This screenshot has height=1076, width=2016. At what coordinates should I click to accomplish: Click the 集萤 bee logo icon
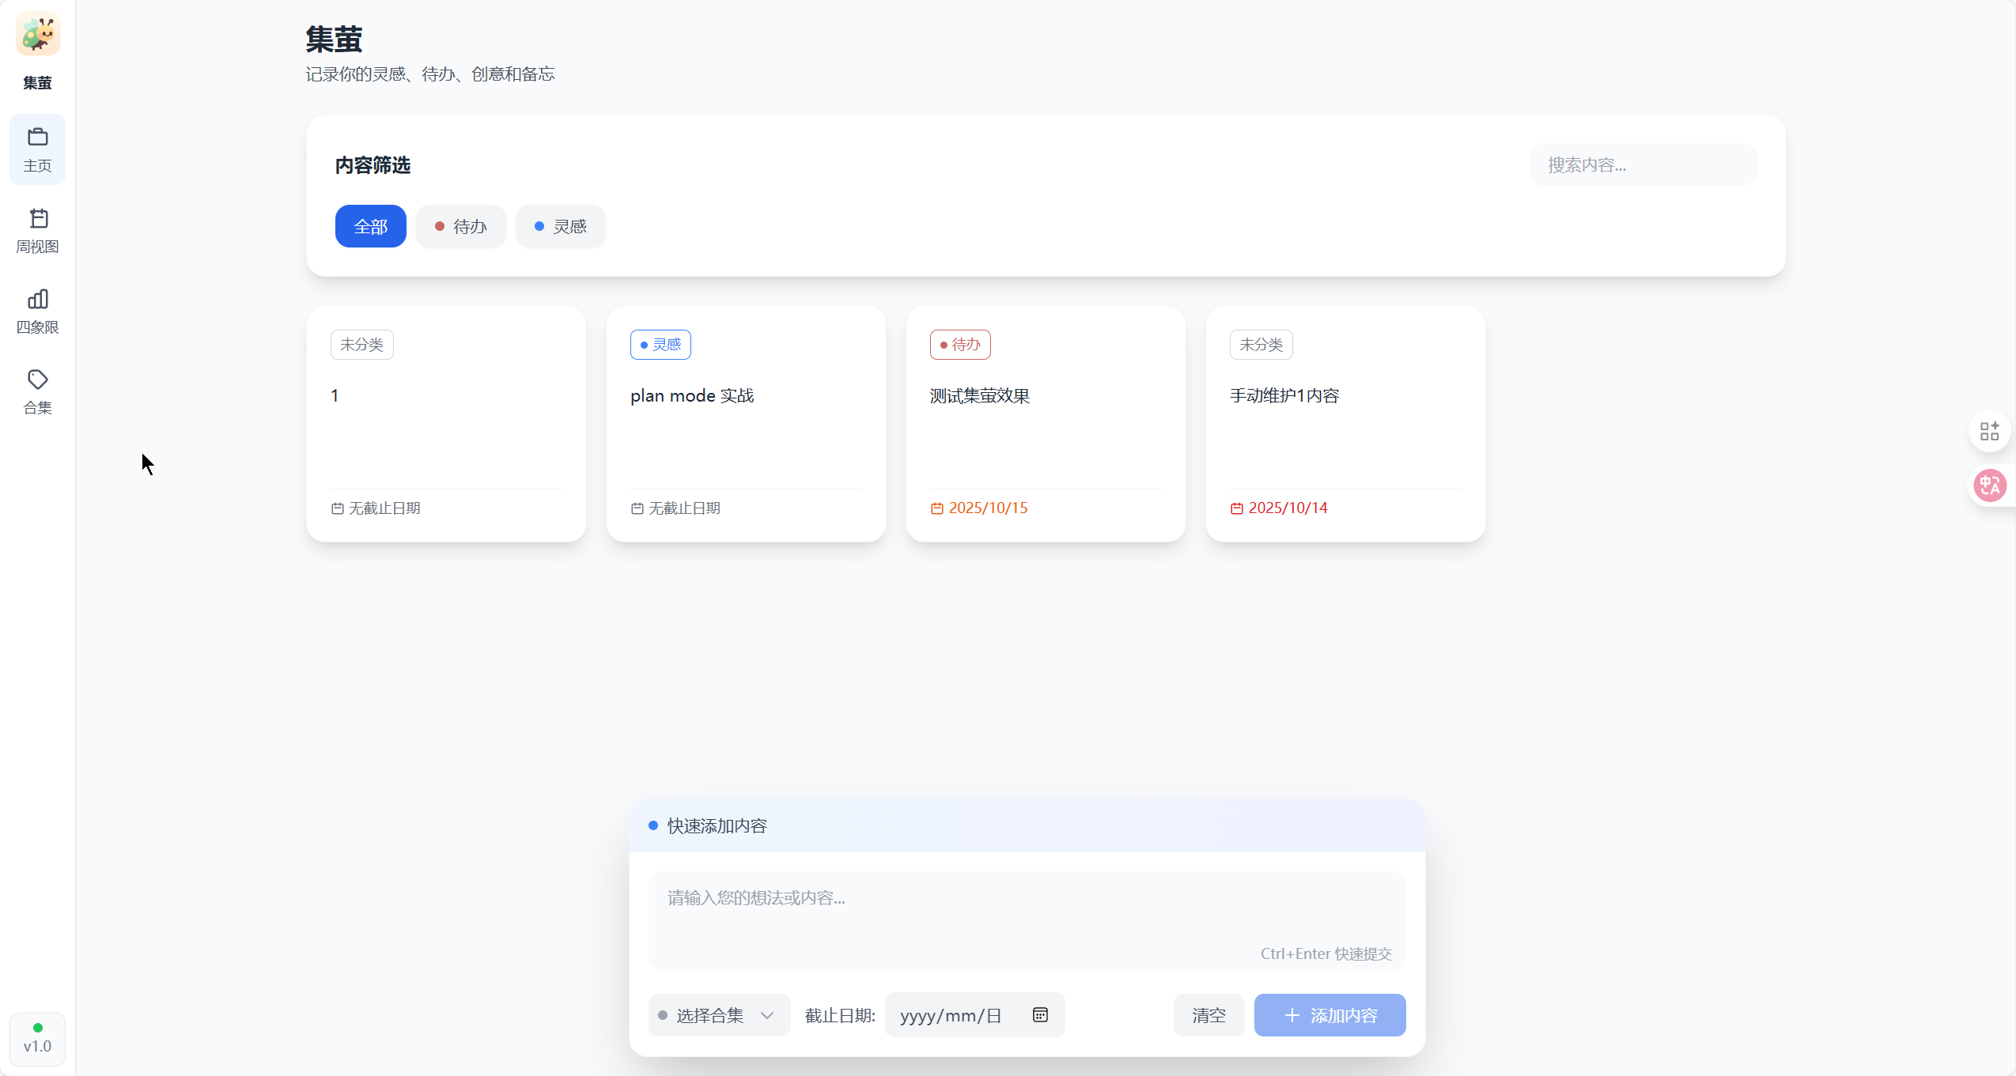coord(38,34)
